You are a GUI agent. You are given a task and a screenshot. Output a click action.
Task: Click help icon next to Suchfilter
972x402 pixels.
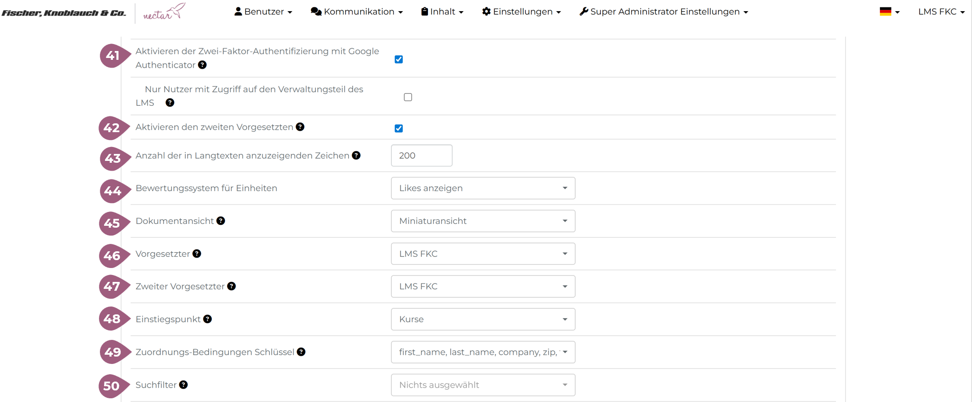pyautogui.click(x=184, y=385)
